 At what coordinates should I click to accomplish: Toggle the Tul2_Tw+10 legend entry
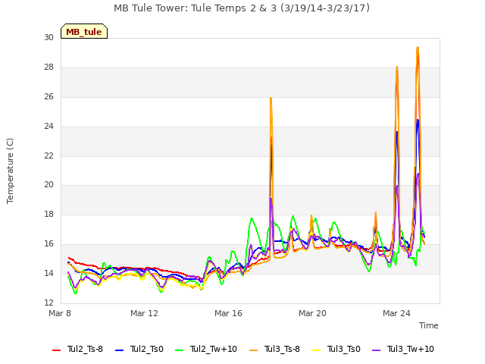tap(206, 349)
